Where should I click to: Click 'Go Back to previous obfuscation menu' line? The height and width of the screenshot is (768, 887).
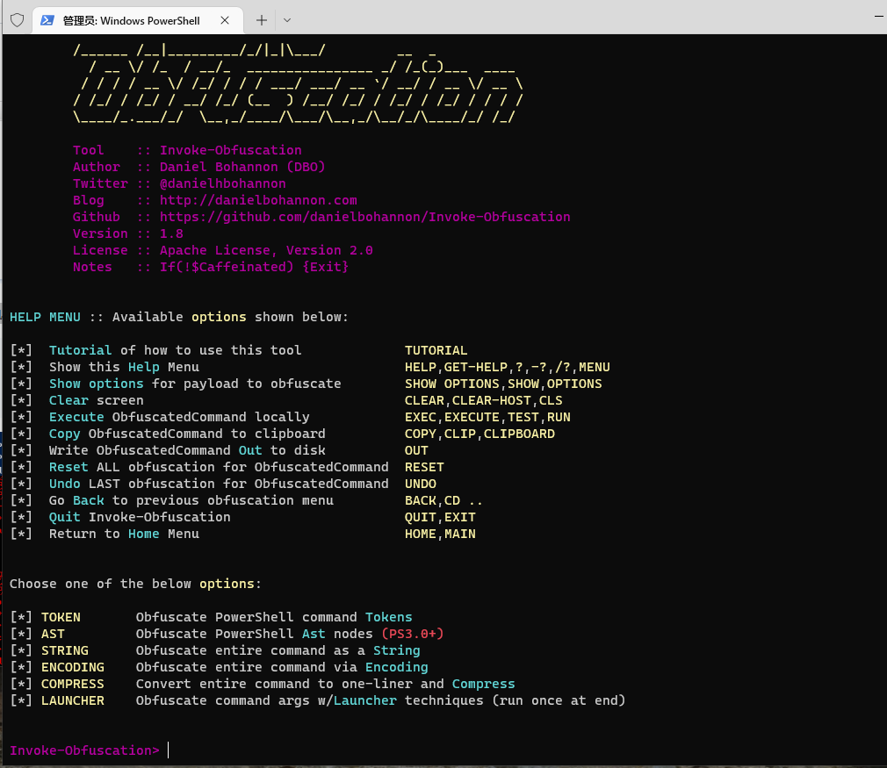pyautogui.click(x=191, y=500)
